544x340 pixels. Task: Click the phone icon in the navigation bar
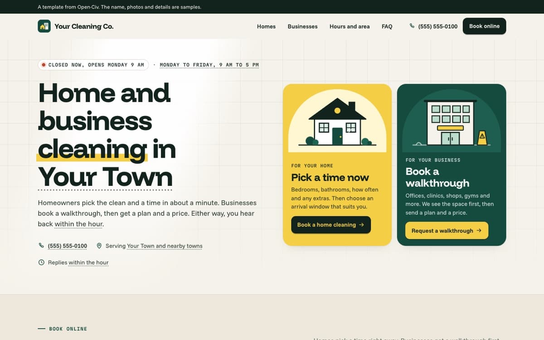tap(412, 26)
